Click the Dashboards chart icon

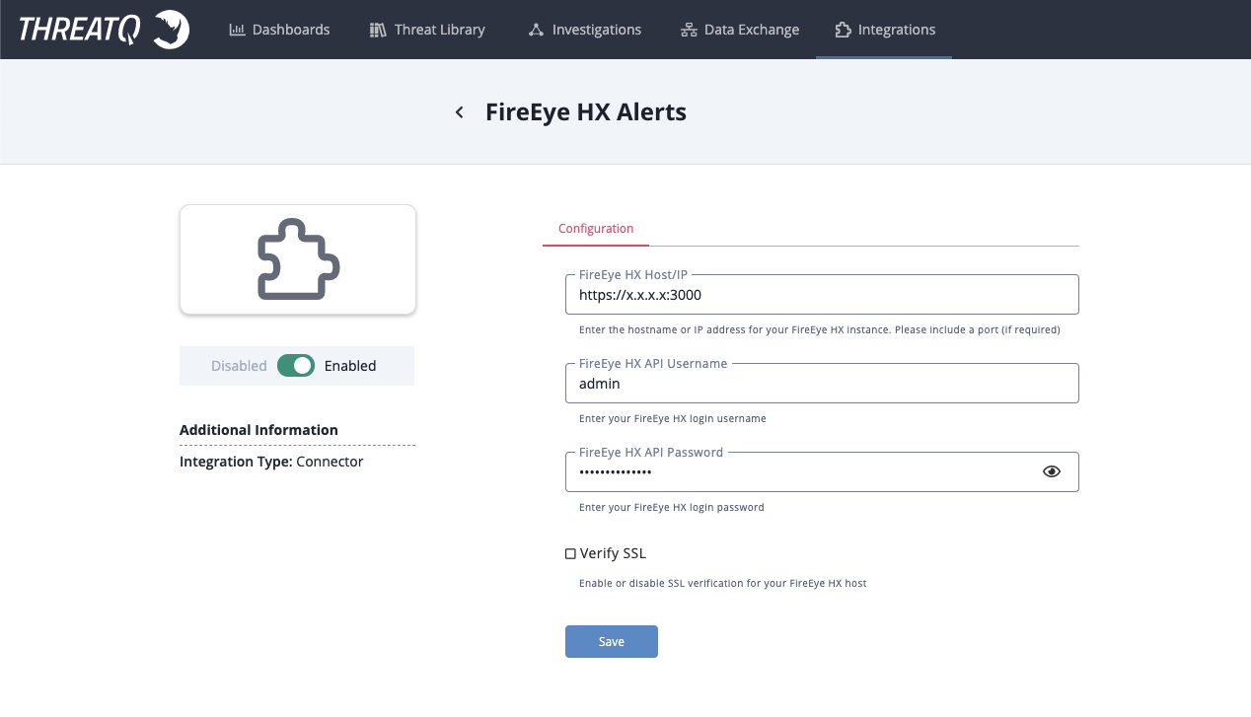click(237, 30)
